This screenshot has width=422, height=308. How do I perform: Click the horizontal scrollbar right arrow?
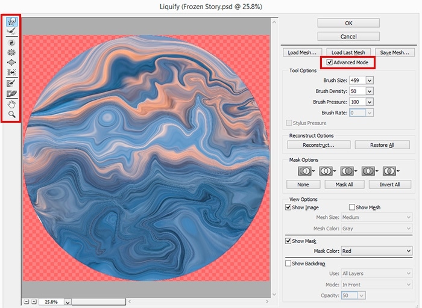pyautogui.click(x=267, y=301)
